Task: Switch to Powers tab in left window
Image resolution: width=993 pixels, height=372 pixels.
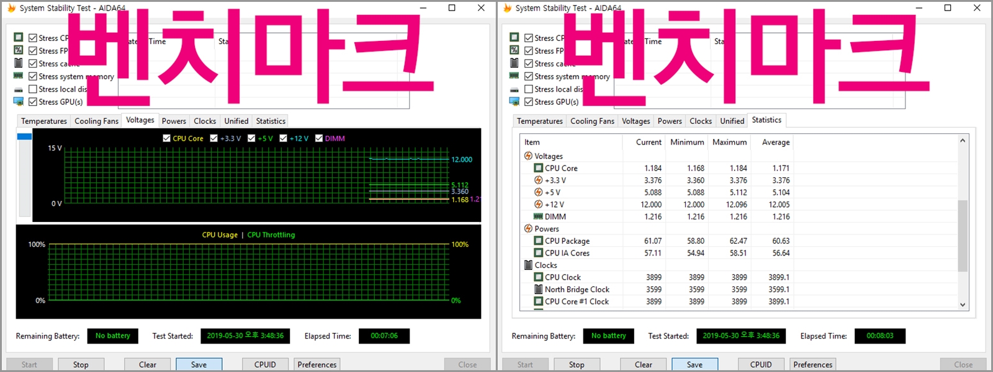Action: pyautogui.click(x=174, y=121)
